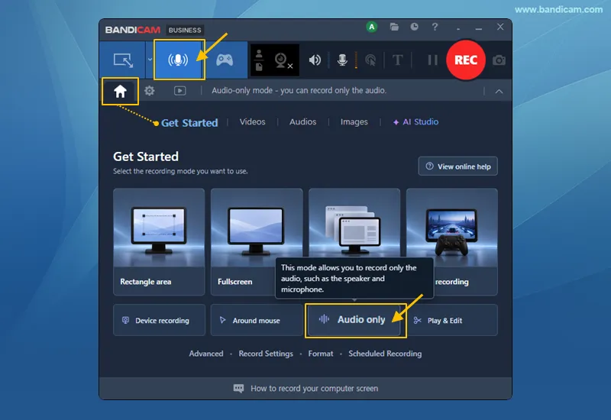The height and width of the screenshot is (420, 611).
Task: Open the account avatar A icon
Action: click(372, 27)
